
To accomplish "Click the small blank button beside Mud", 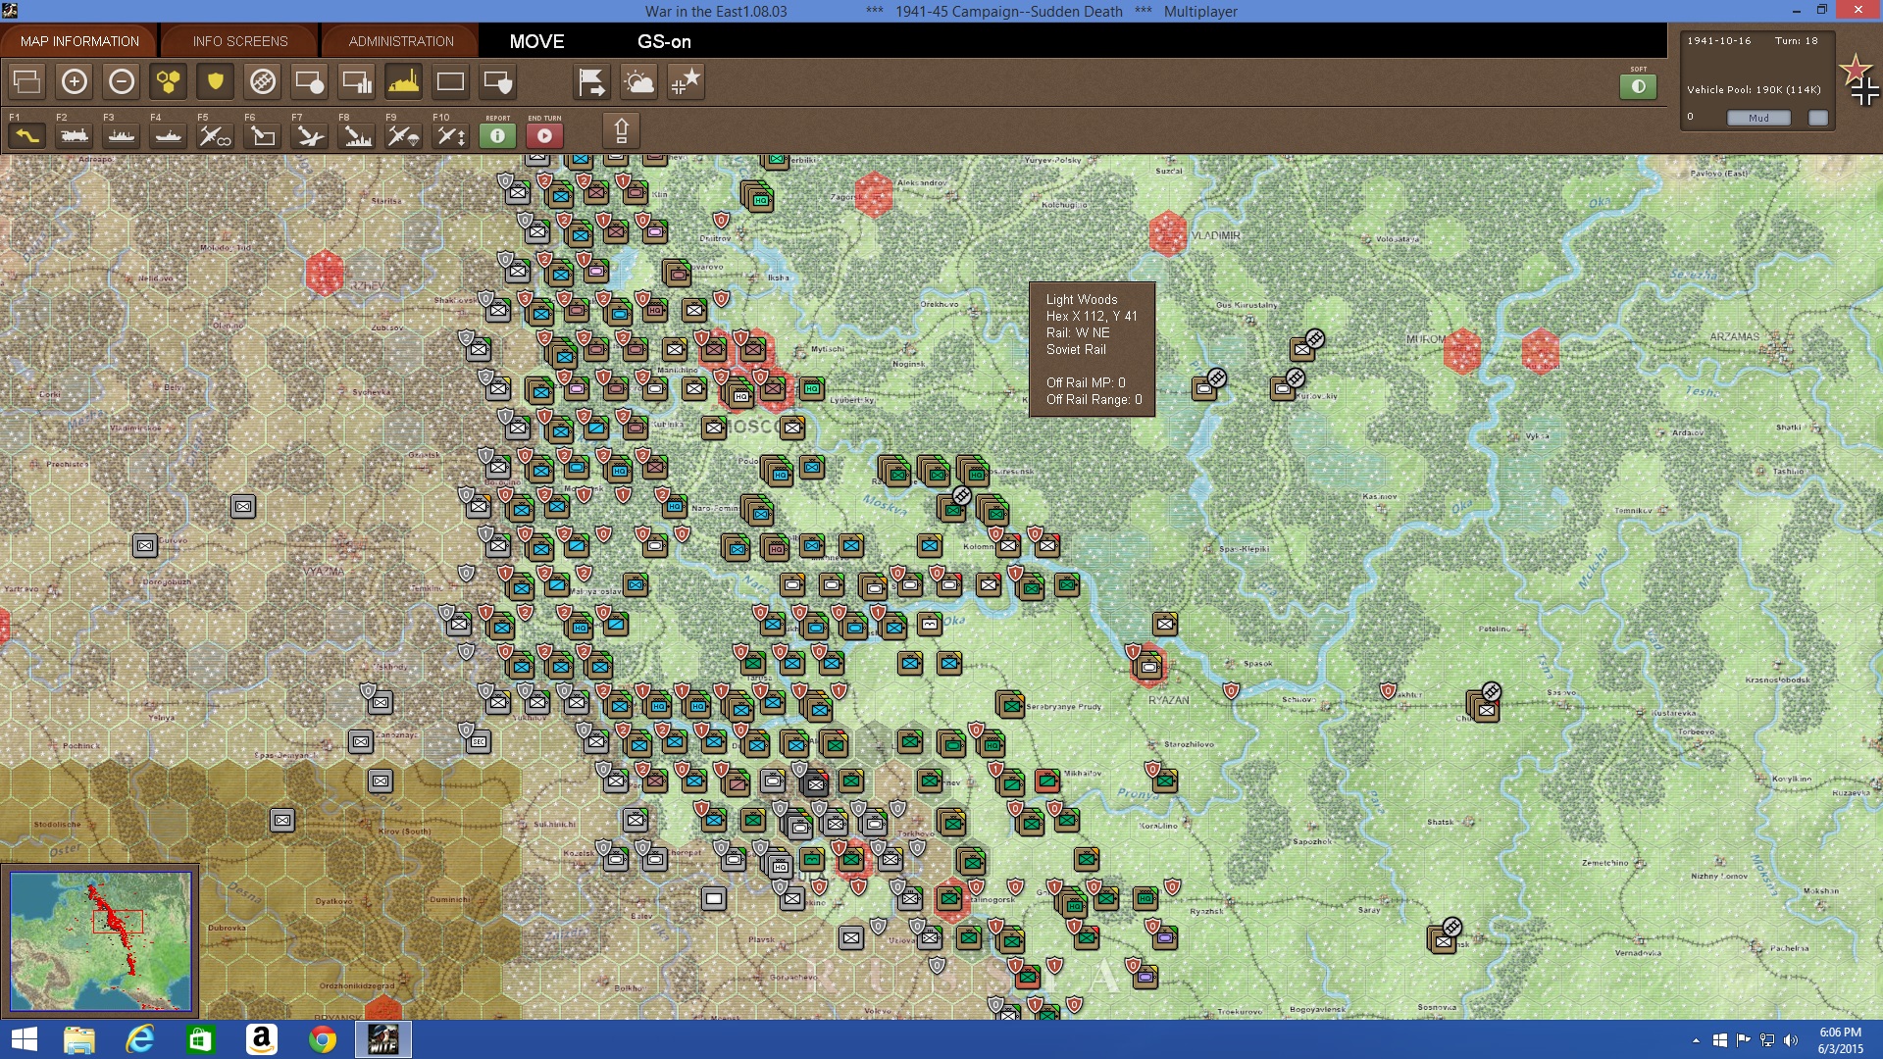I will [1818, 118].
